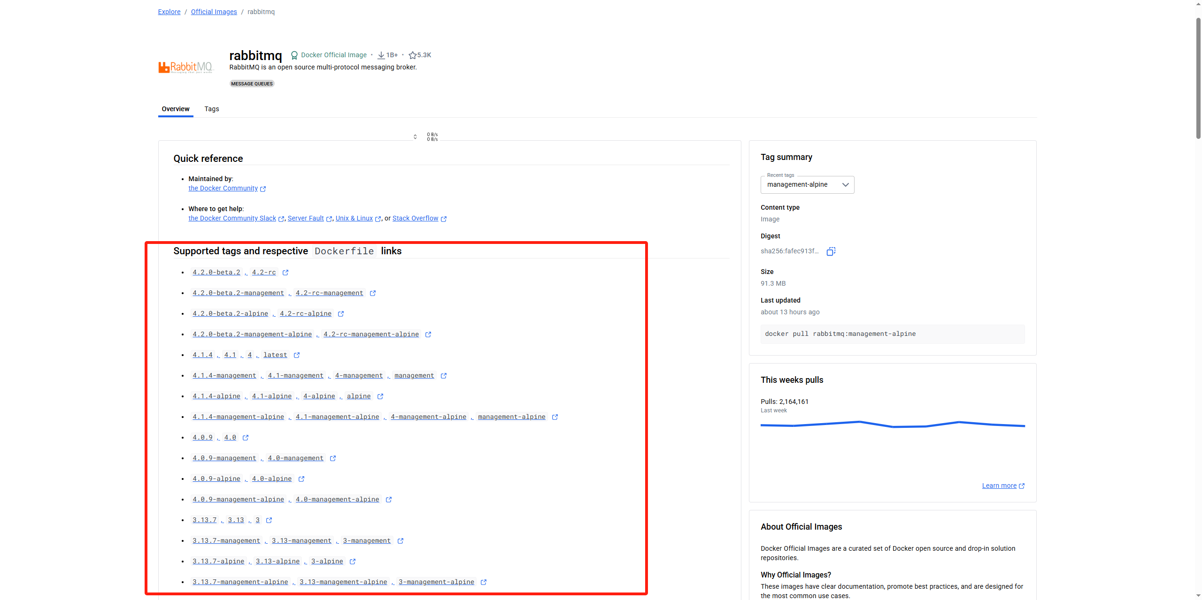
Task: Open the latest tag link
Action: (275, 355)
